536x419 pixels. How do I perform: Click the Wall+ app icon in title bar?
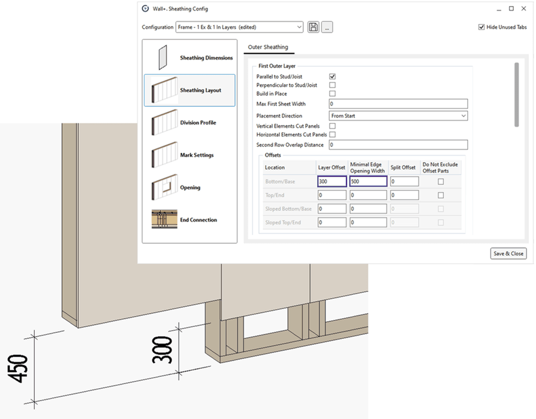[145, 9]
